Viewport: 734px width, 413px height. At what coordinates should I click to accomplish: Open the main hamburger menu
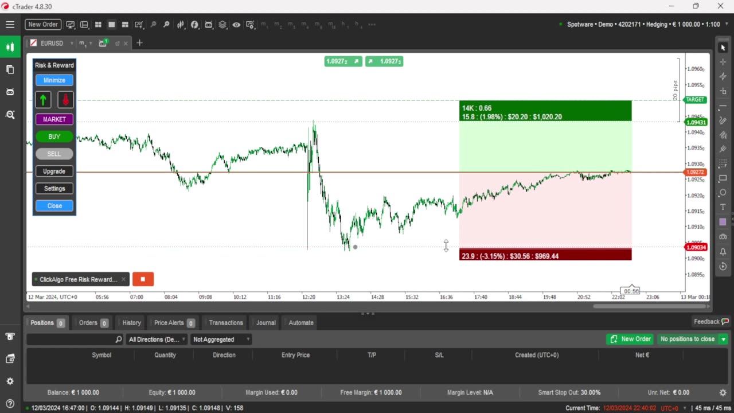tap(10, 25)
